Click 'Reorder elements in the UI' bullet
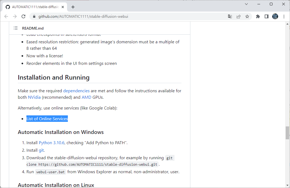Screen dimensions: 290x188 [x=72, y=63]
